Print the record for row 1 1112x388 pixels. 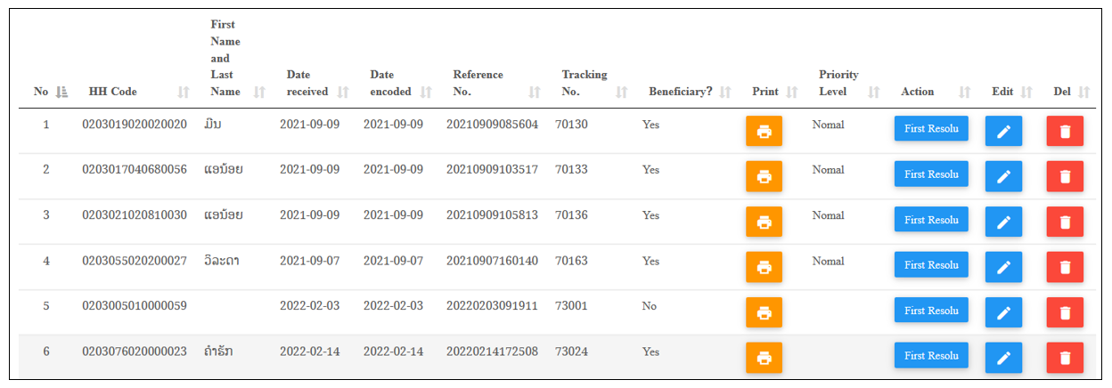764,131
